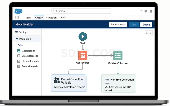Open the help question mark icon
This screenshot has height=106, width=170.
[x=141, y=11]
